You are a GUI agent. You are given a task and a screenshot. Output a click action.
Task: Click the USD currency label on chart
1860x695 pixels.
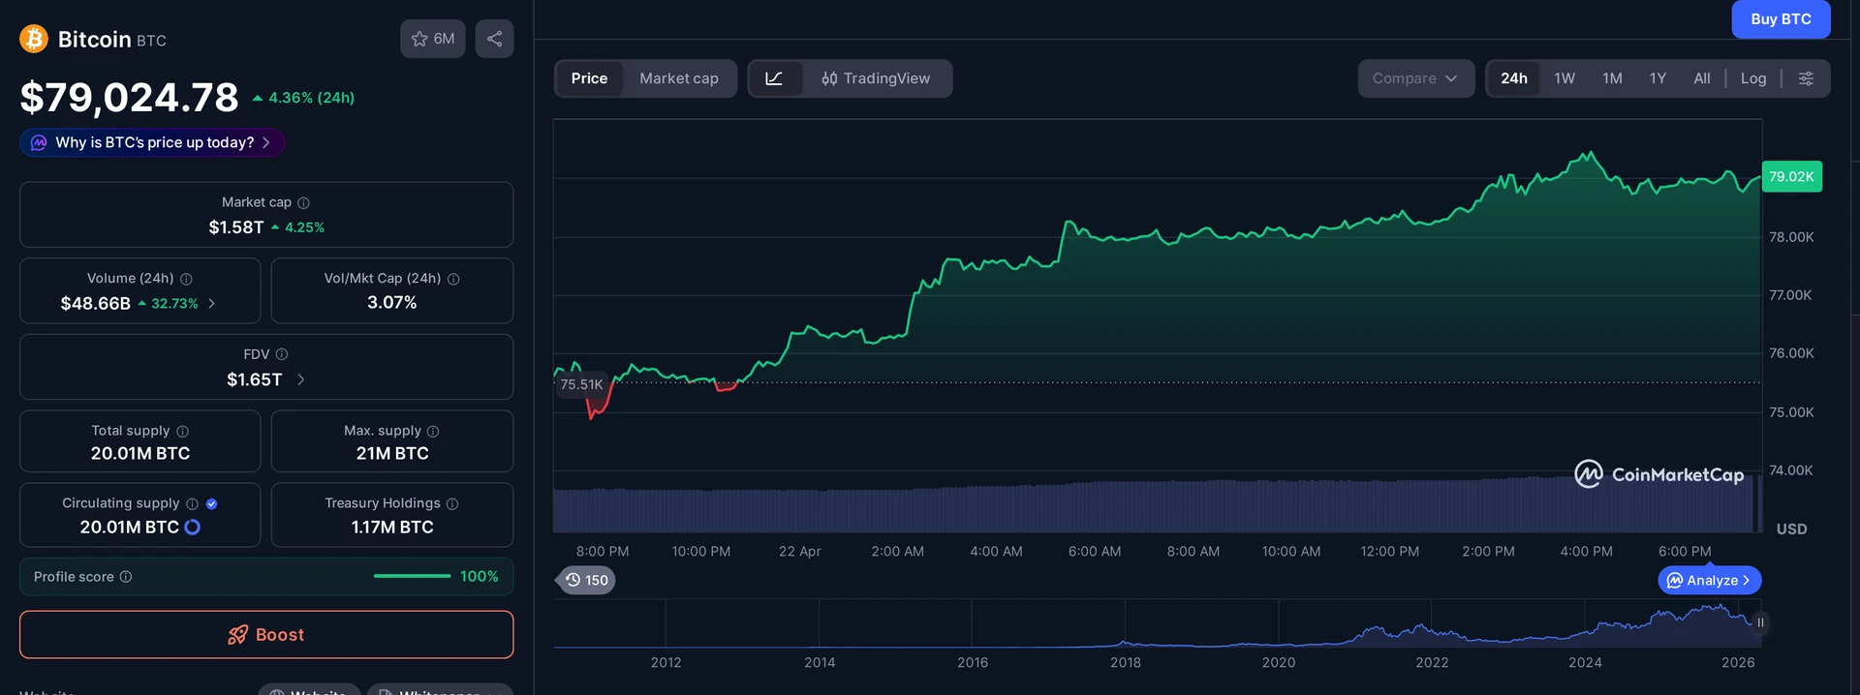(1791, 529)
